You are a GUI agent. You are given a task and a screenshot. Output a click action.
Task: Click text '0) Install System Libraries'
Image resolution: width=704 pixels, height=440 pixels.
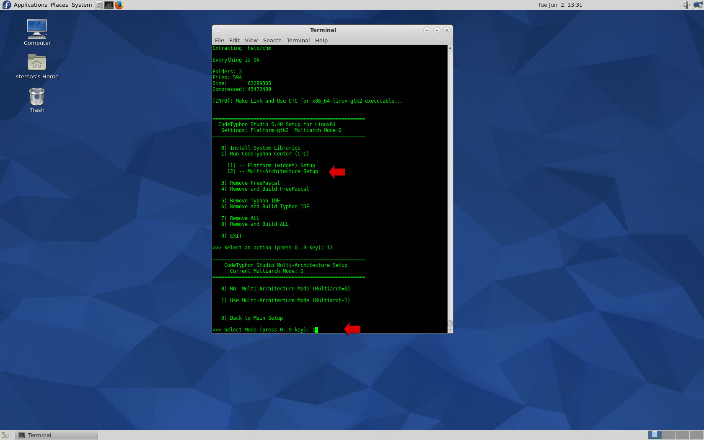[x=261, y=148]
